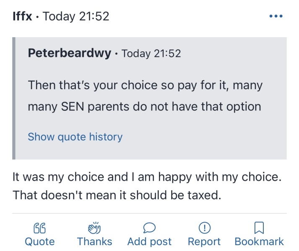This screenshot has height=251, width=299.
Task: Click the Quote text label
Action: [x=39, y=241]
